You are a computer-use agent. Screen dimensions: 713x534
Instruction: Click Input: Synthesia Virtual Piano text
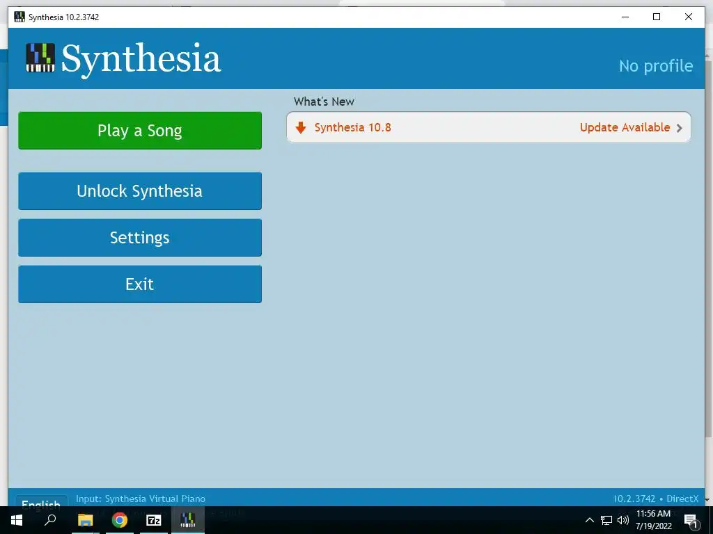(141, 499)
